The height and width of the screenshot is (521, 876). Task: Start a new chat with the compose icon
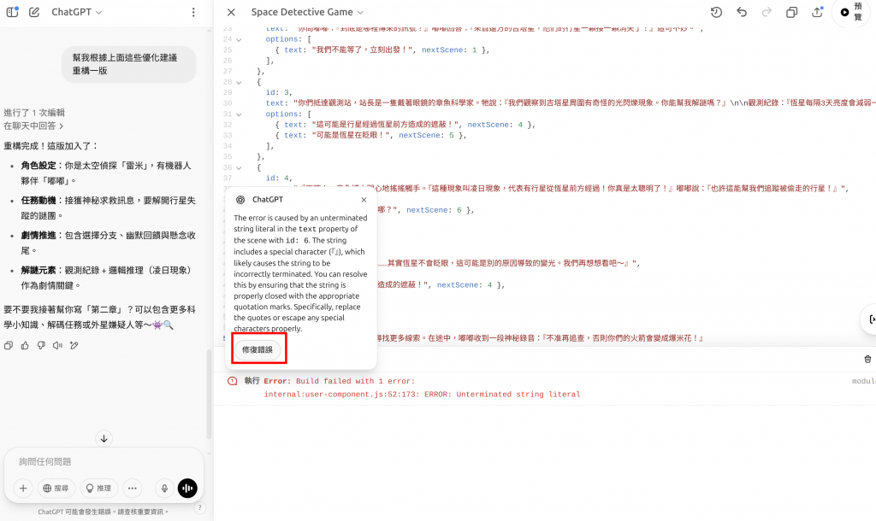pyautogui.click(x=34, y=12)
